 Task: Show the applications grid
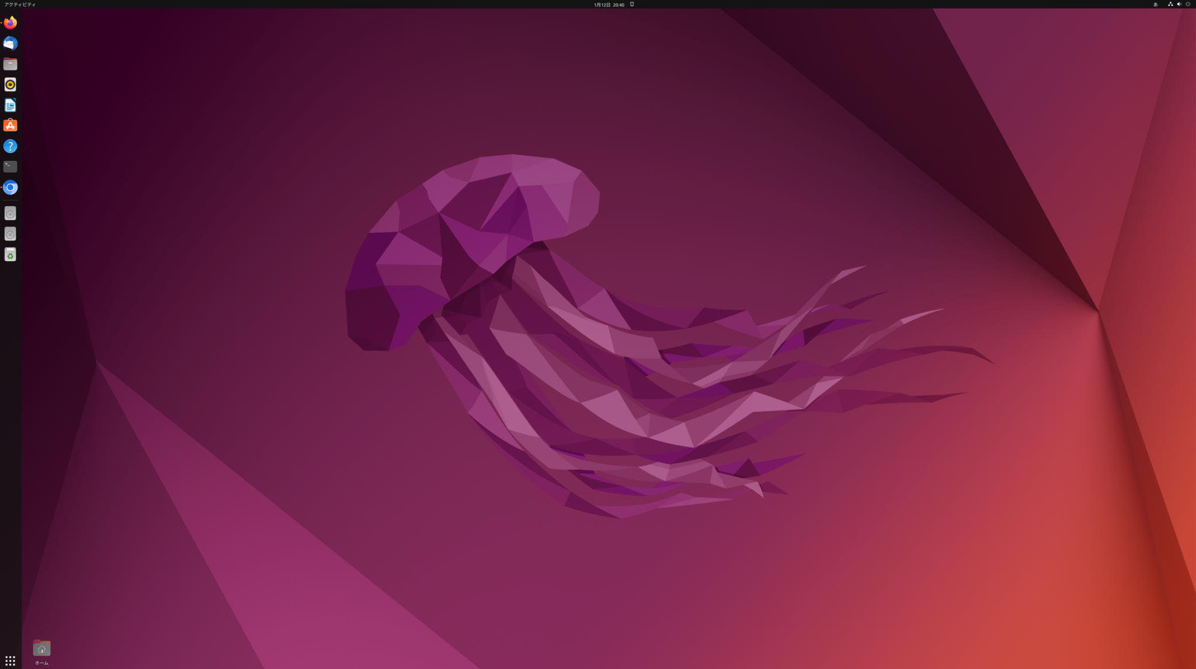(10, 660)
